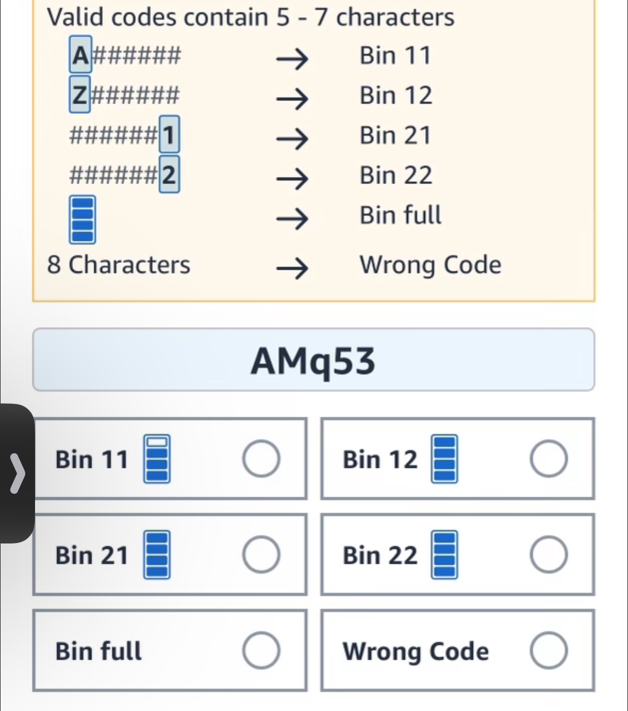Select the Bin 12 radio button

549,458
